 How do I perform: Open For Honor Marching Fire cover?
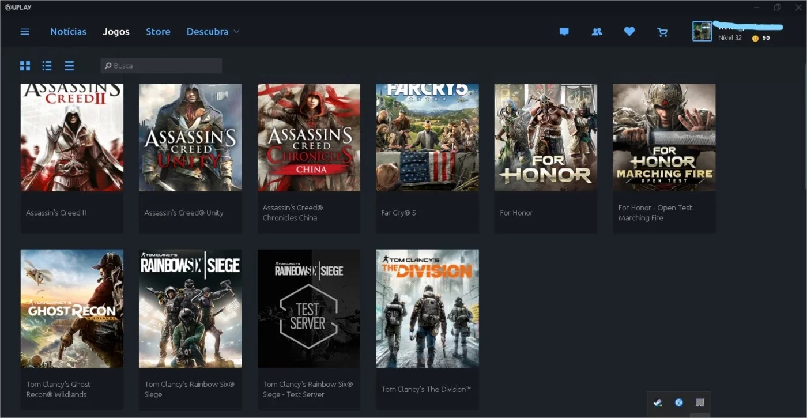point(664,137)
